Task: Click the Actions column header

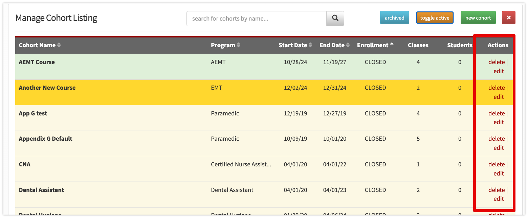Action: (498, 45)
